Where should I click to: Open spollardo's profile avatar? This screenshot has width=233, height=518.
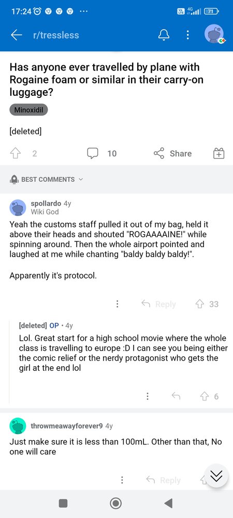point(18,208)
